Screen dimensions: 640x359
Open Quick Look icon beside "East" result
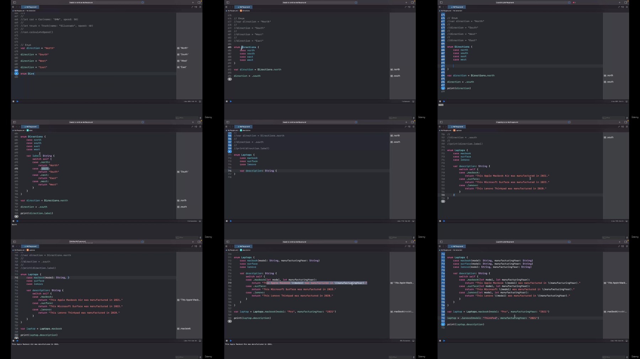[178, 67]
